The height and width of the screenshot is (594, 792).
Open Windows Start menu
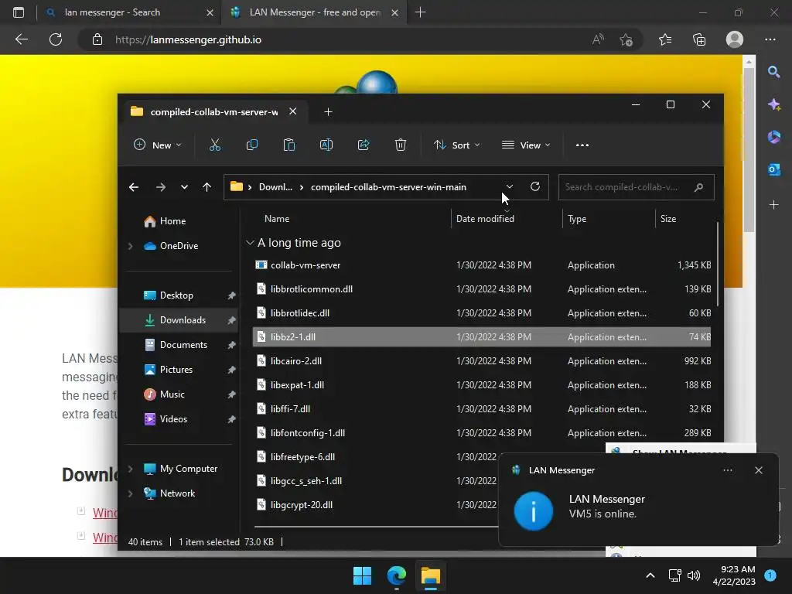pos(362,575)
